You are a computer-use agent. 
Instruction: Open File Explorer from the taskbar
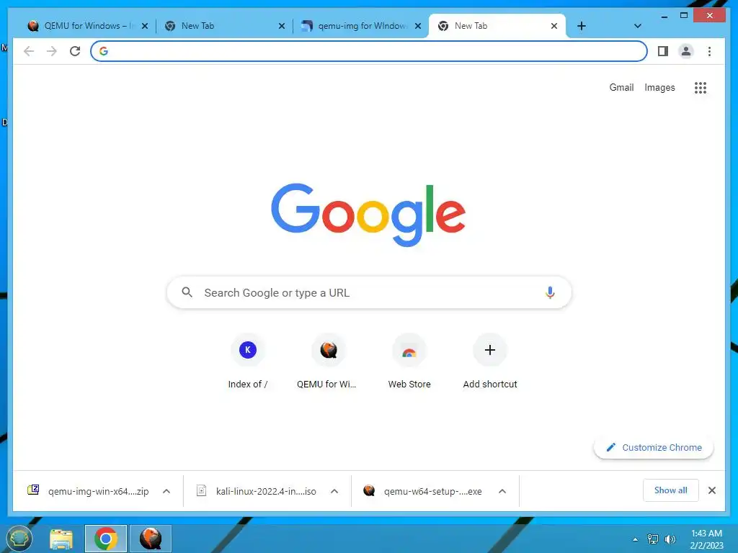click(x=61, y=539)
